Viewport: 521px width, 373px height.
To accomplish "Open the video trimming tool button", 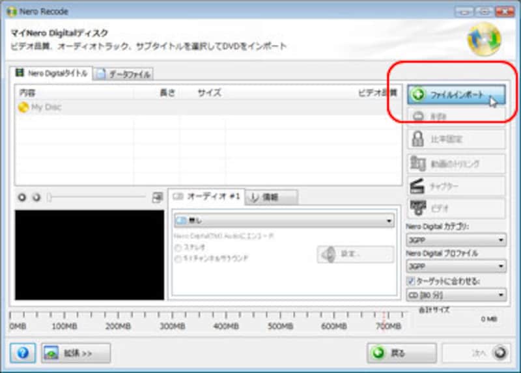I will coord(457,163).
